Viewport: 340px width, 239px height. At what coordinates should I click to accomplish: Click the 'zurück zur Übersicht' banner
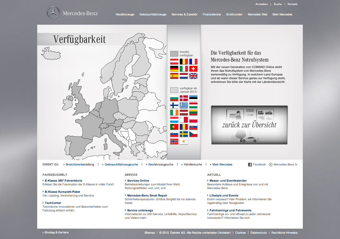[249, 125]
